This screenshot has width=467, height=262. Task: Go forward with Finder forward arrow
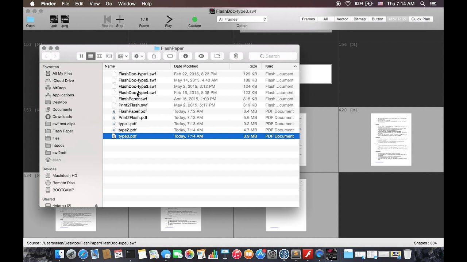pyautogui.click(x=55, y=56)
